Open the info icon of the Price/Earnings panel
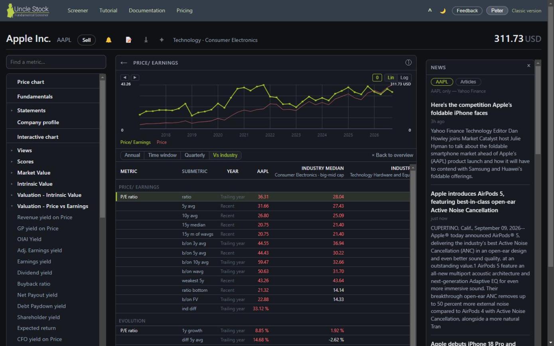 click(408, 62)
